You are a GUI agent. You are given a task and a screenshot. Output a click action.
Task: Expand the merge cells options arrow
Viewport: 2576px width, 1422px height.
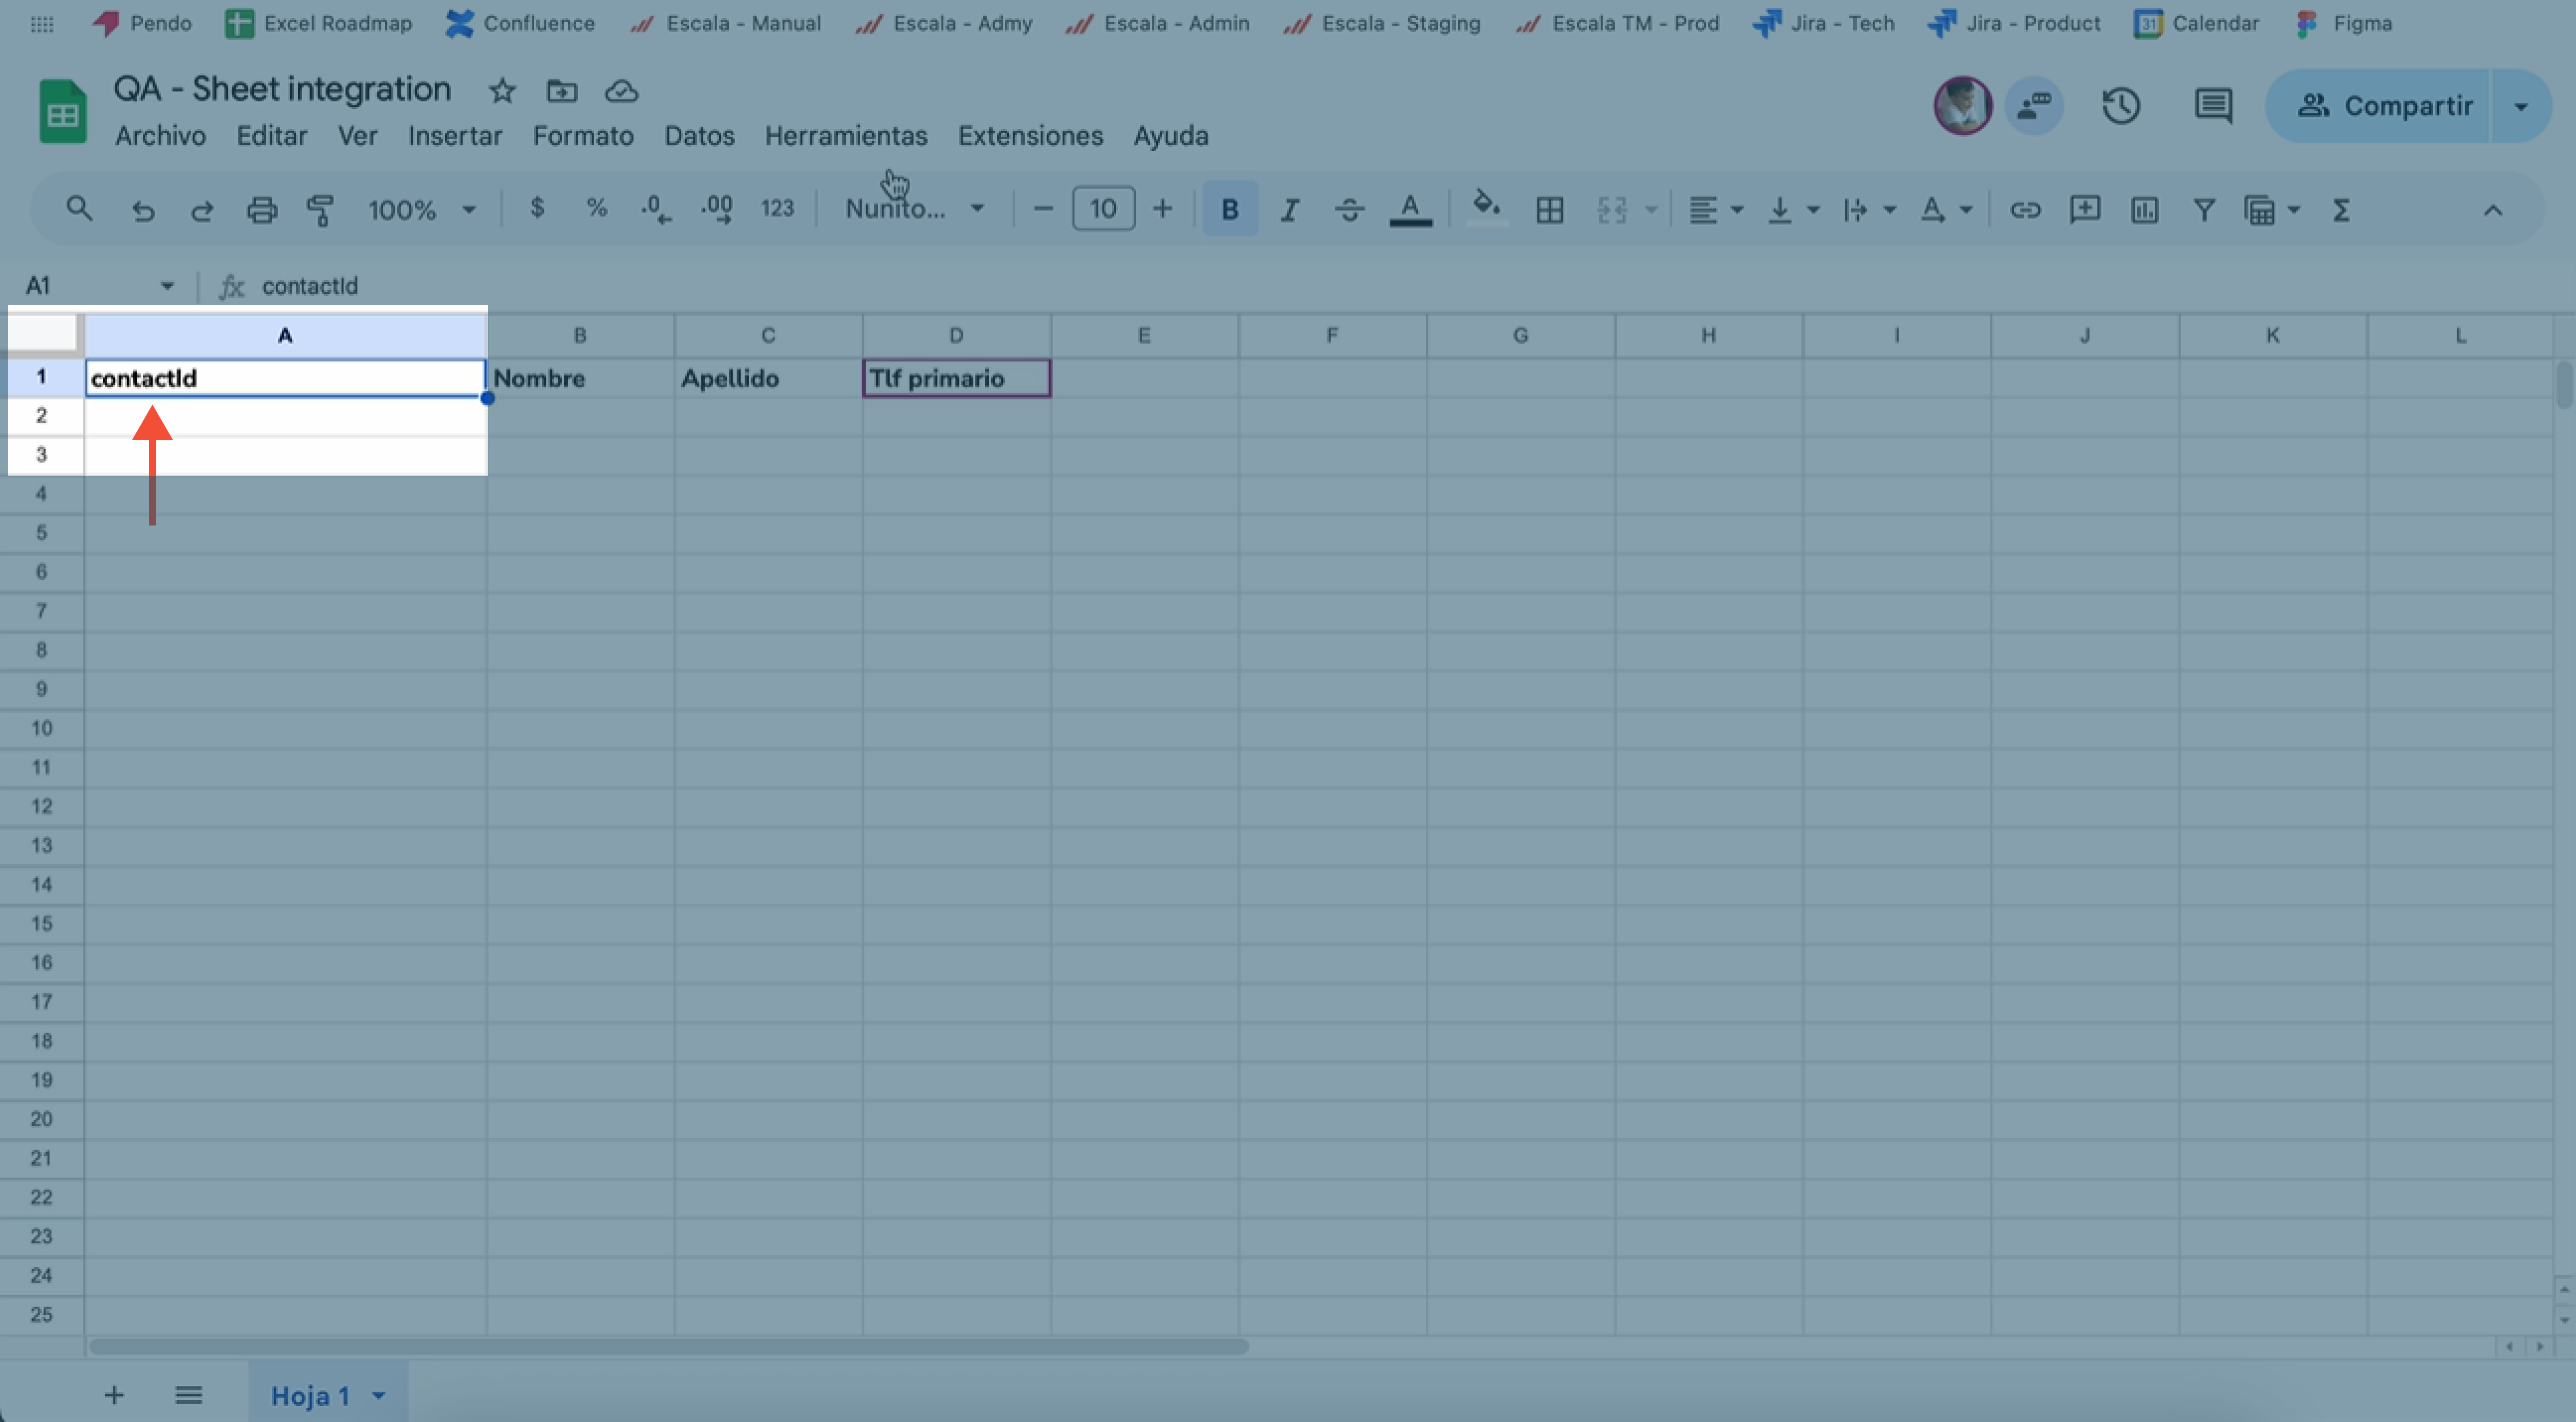pyautogui.click(x=1651, y=210)
